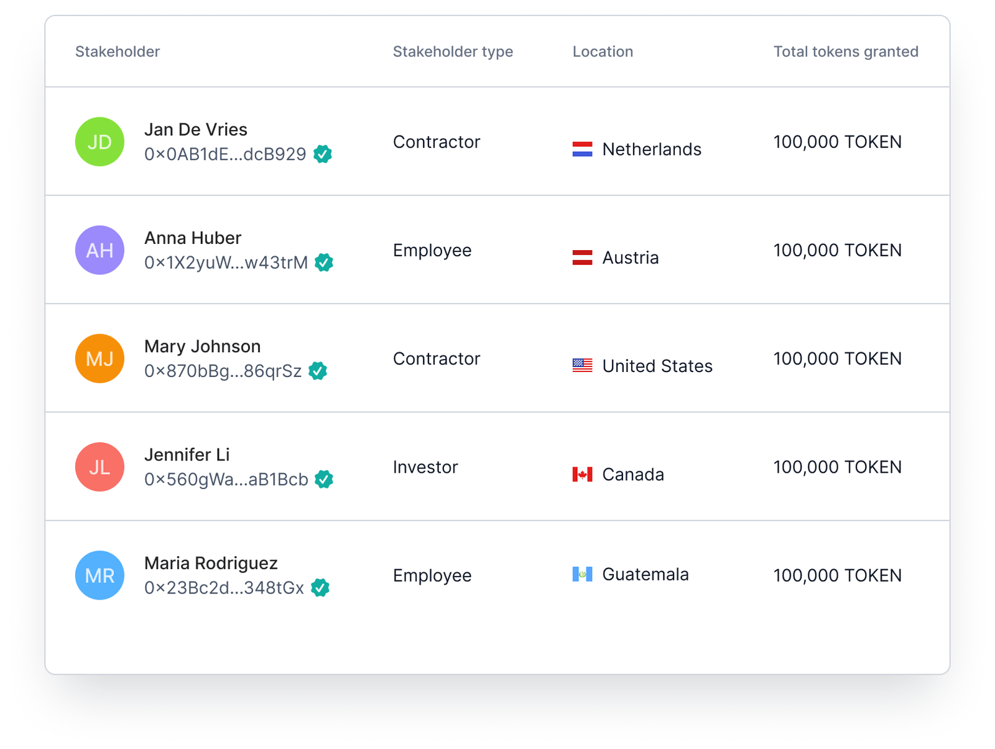Sort by Stakeholder column header
This screenshot has height=749, width=995.
118,52
